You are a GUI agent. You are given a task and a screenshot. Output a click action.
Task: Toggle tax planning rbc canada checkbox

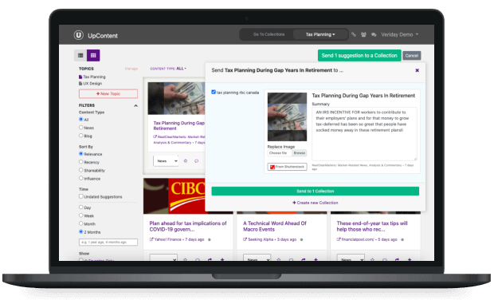click(x=214, y=92)
